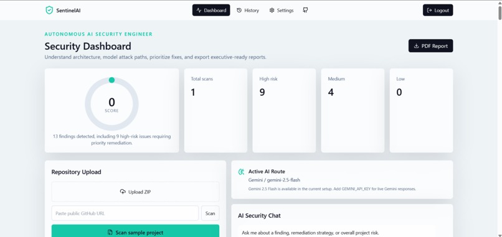Select the Total scans card value 1
This screenshot has width=502, height=237.
pos(193,93)
